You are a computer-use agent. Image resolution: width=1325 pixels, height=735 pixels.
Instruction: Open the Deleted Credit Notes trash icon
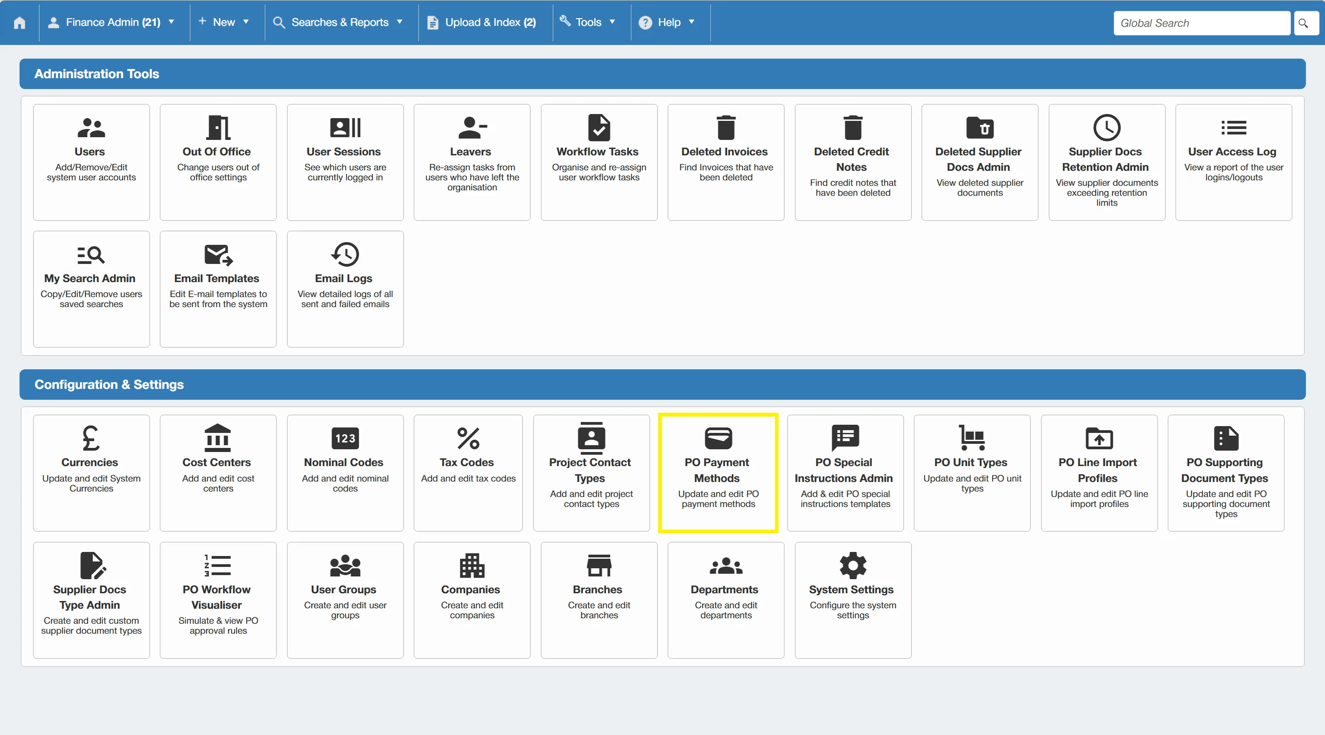(x=853, y=128)
